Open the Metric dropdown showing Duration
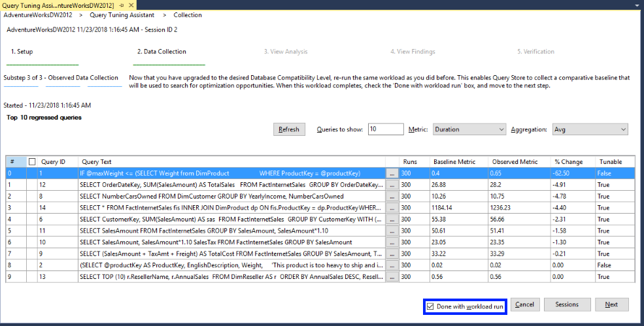 pos(469,129)
